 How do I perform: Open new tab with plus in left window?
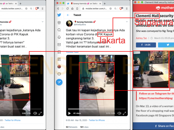pyautogui.click(x=20, y=4)
